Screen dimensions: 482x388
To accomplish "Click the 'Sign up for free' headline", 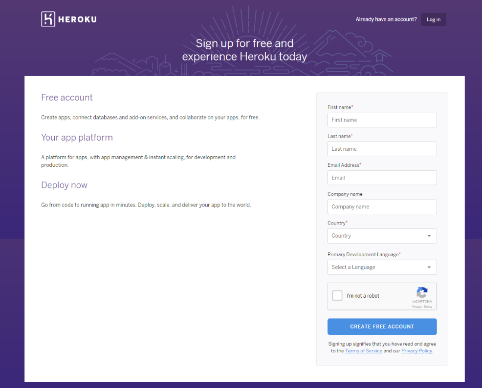I will (x=245, y=50).
